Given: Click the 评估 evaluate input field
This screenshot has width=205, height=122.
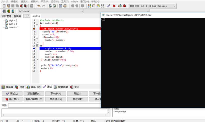Looking at the screenshot, I should (54, 105).
